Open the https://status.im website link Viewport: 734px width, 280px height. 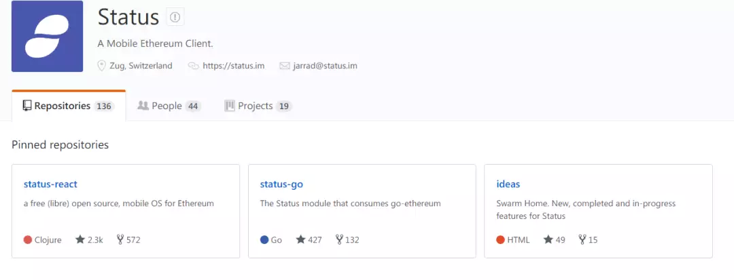pos(234,66)
